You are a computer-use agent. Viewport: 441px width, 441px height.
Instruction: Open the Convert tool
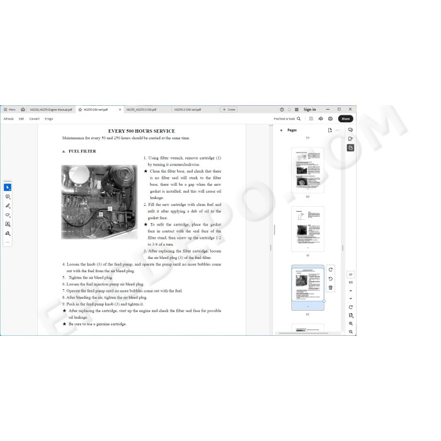(x=34, y=118)
